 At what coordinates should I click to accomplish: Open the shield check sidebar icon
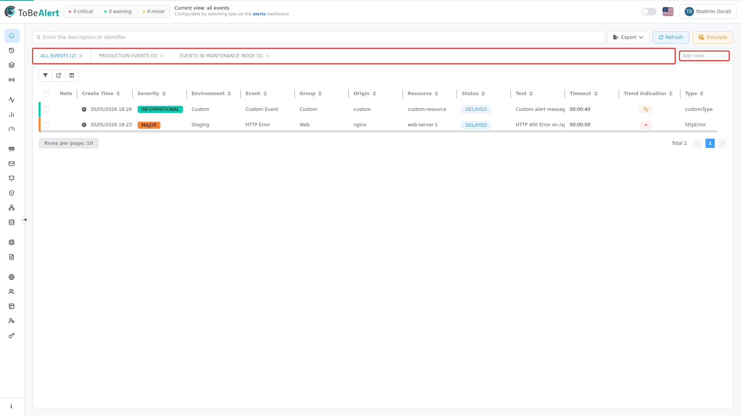(12, 193)
